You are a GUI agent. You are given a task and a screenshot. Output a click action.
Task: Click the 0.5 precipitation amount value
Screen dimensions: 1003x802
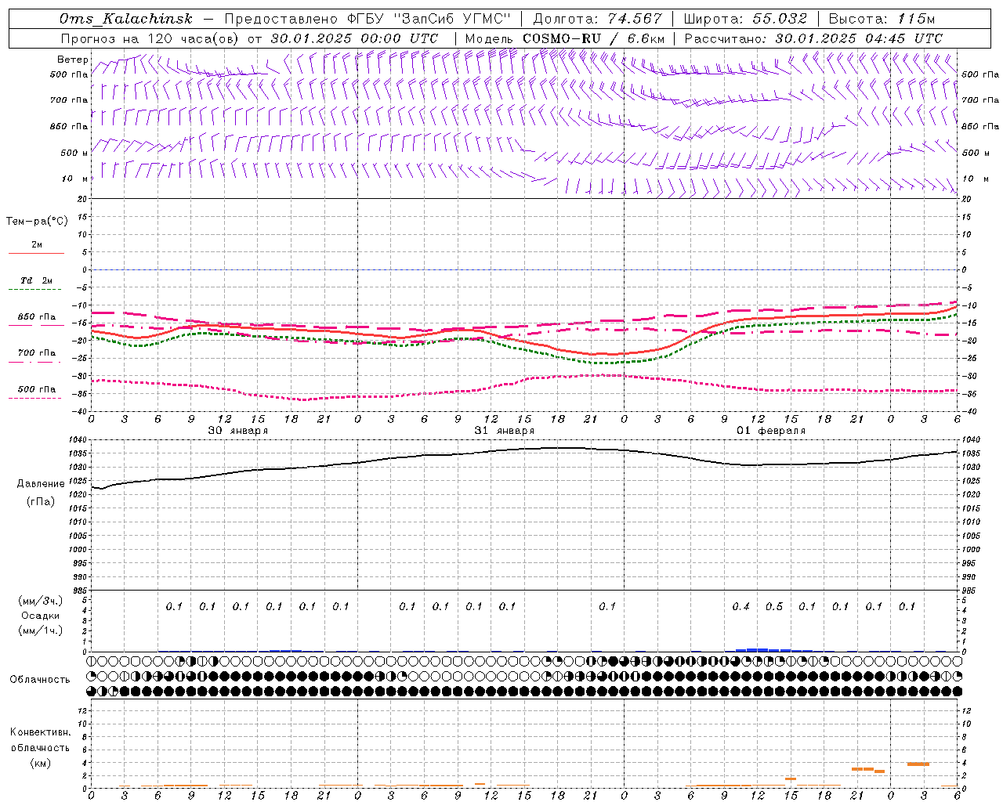[774, 606]
